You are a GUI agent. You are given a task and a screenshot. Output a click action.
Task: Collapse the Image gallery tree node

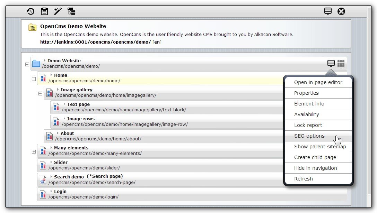(40, 94)
